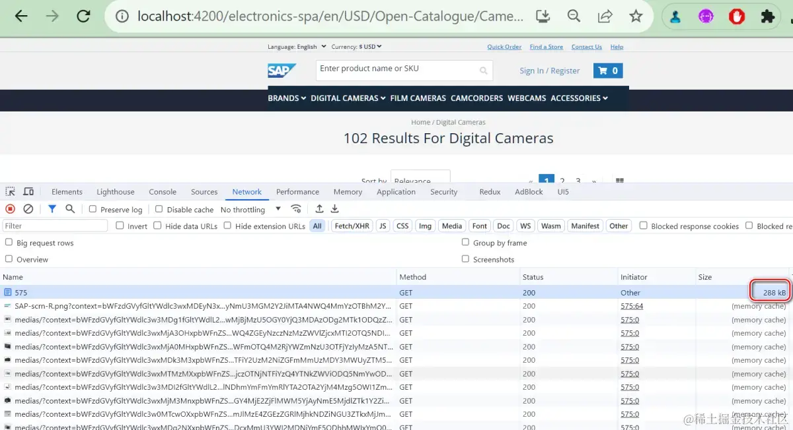Expand the BRANDS menu
The width and height of the screenshot is (793, 430).
(287, 98)
